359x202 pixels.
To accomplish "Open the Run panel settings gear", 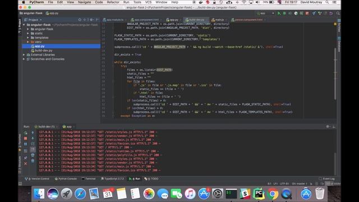I will (328, 126).
